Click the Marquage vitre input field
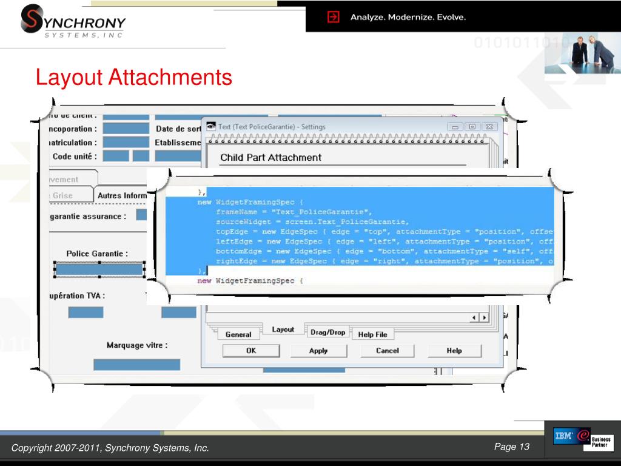 pos(136,365)
